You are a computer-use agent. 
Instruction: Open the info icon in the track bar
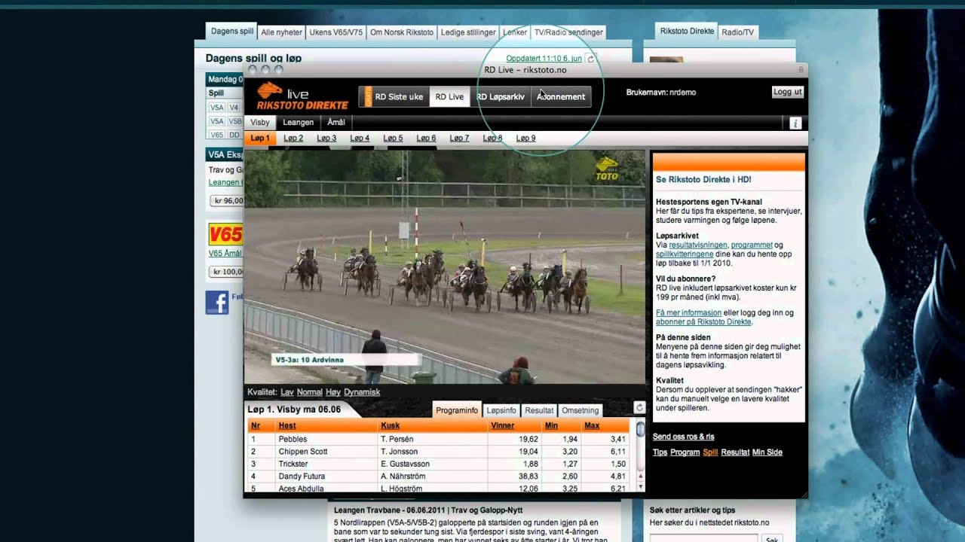pyautogui.click(x=795, y=123)
